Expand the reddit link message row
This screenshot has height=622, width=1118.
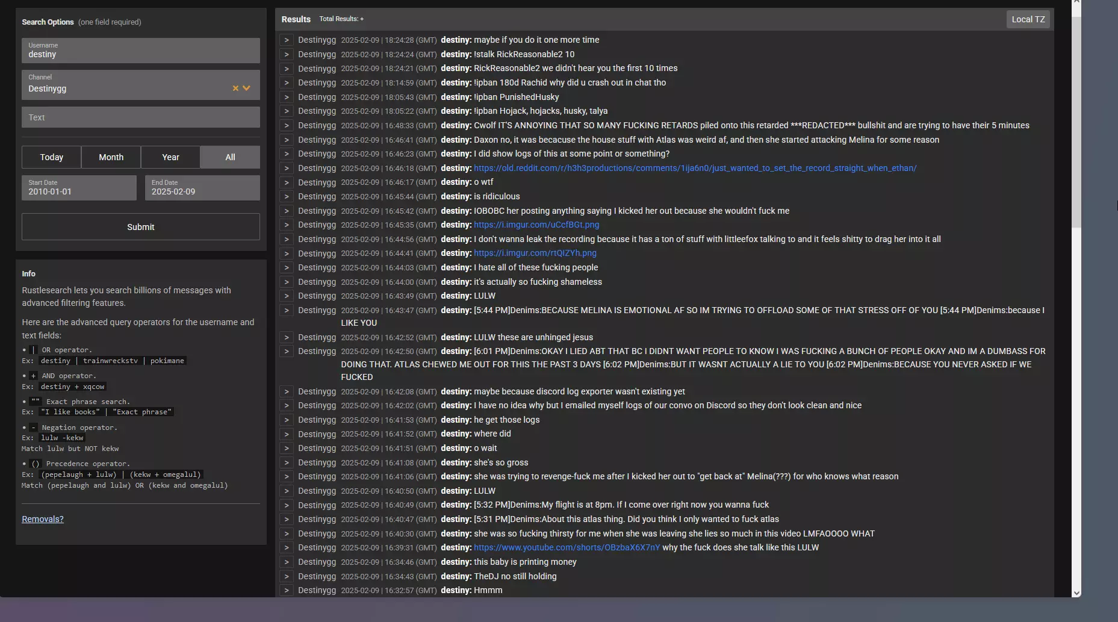point(287,168)
